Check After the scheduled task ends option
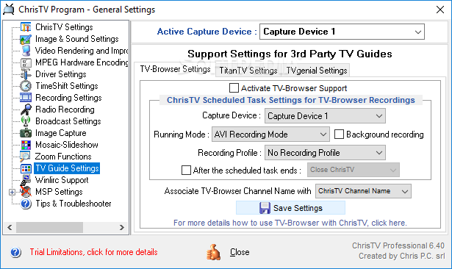 186,170
